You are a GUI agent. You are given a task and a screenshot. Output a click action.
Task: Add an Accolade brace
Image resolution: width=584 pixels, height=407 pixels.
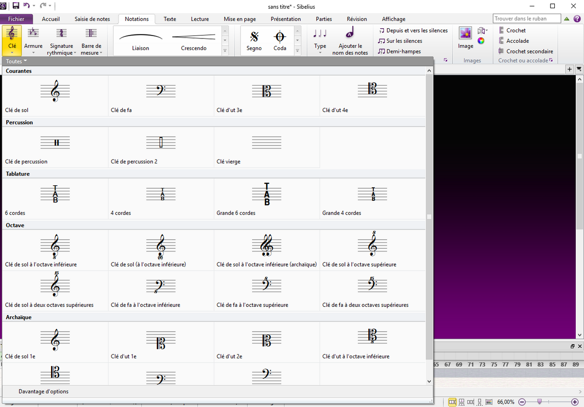(x=514, y=41)
